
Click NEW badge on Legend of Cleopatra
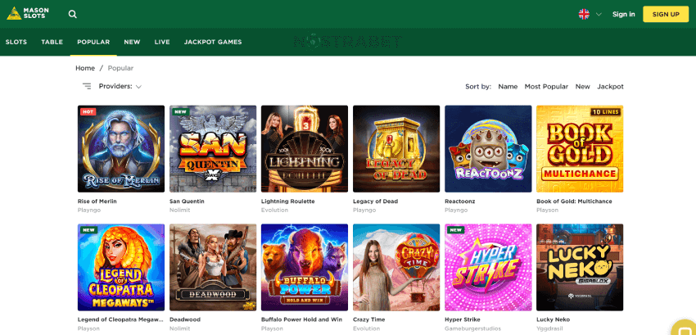[88, 230]
